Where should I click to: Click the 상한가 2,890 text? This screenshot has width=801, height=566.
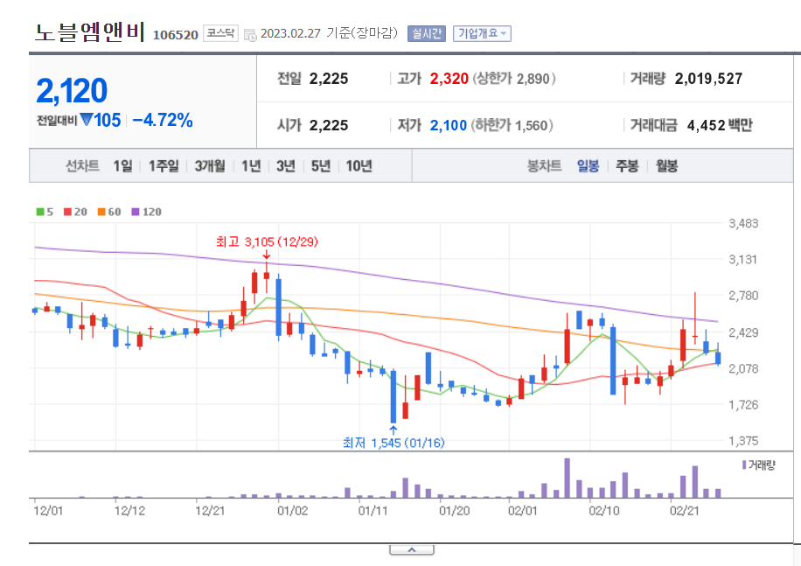click(513, 79)
